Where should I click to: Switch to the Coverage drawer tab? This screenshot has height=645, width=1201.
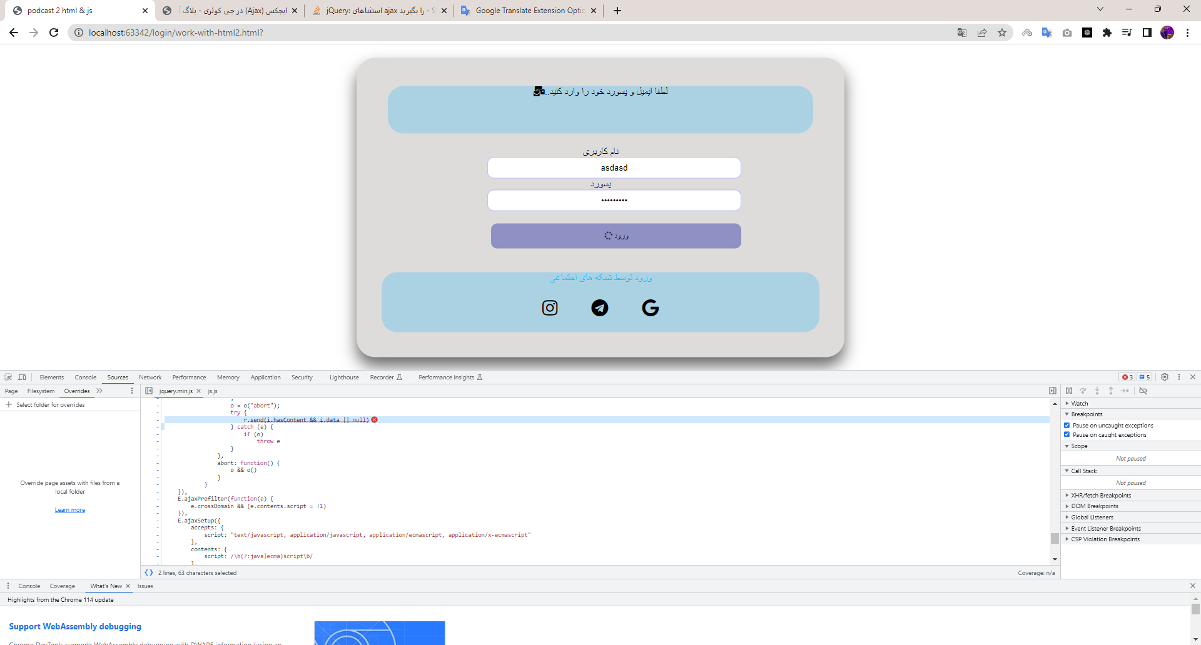pyautogui.click(x=62, y=586)
